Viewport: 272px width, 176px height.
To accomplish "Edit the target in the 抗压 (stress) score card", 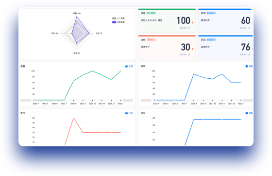I will (x=249, y=54).
